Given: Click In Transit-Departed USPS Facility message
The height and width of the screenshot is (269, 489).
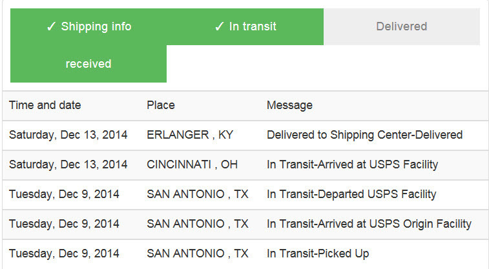Looking at the screenshot, I should [351, 194].
